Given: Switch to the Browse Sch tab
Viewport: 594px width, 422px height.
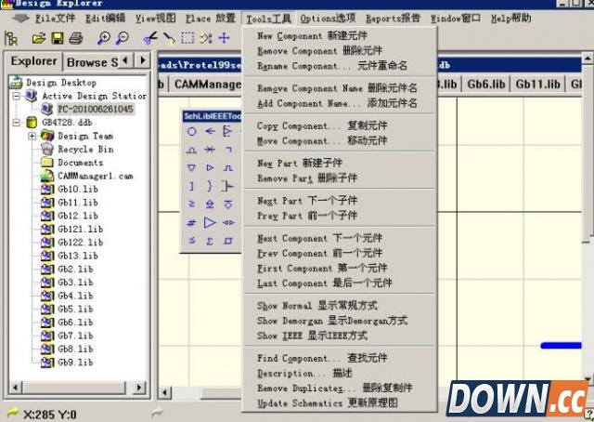Looking at the screenshot, I should click(92, 62).
